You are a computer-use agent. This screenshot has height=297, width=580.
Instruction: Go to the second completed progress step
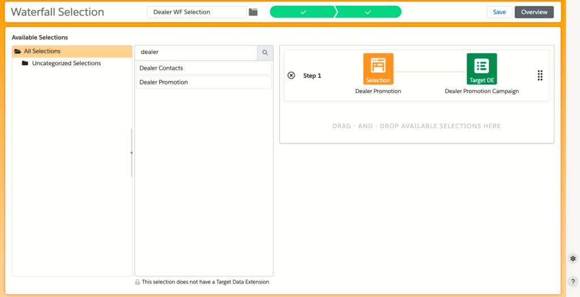(x=368, y=12)
